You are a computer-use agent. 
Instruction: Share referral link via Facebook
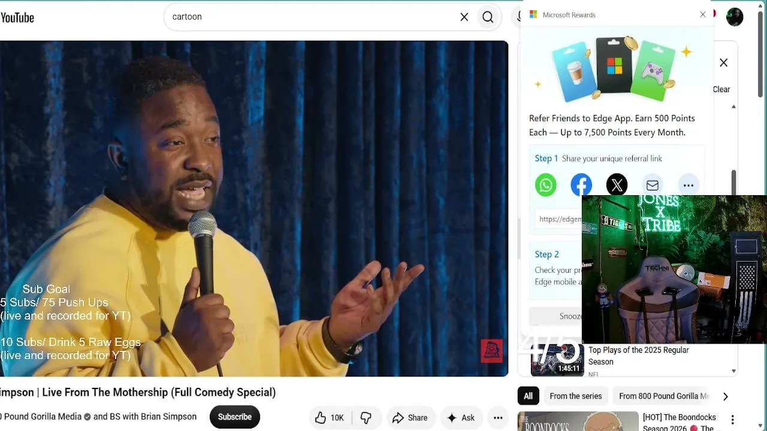581,185
